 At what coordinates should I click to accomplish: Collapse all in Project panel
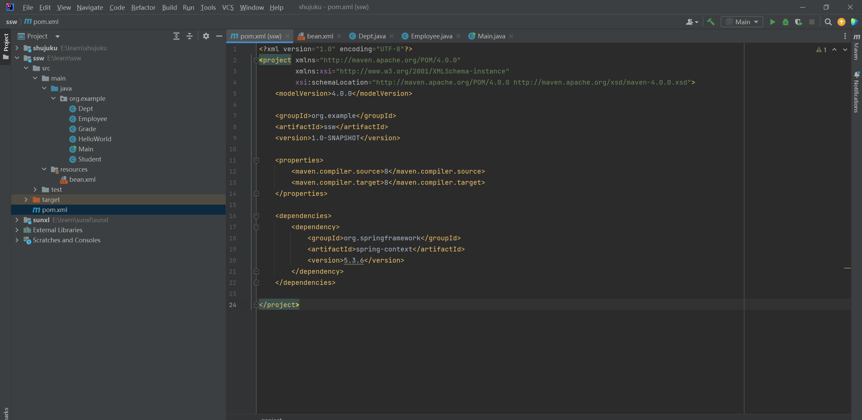coord(190,36)
